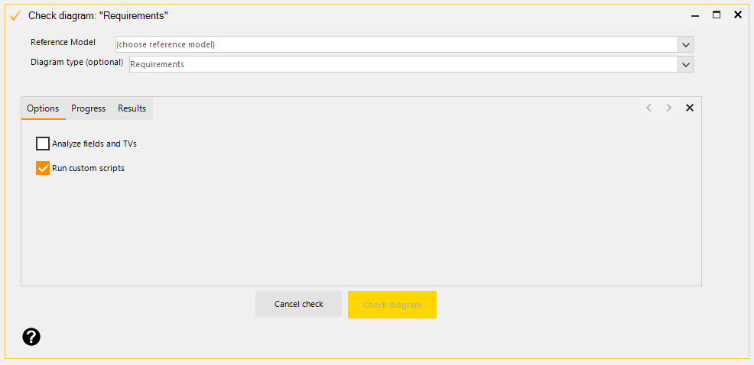The image size is (754, 365).
Task: Switch to the Results tab
Action: (132, 108)
